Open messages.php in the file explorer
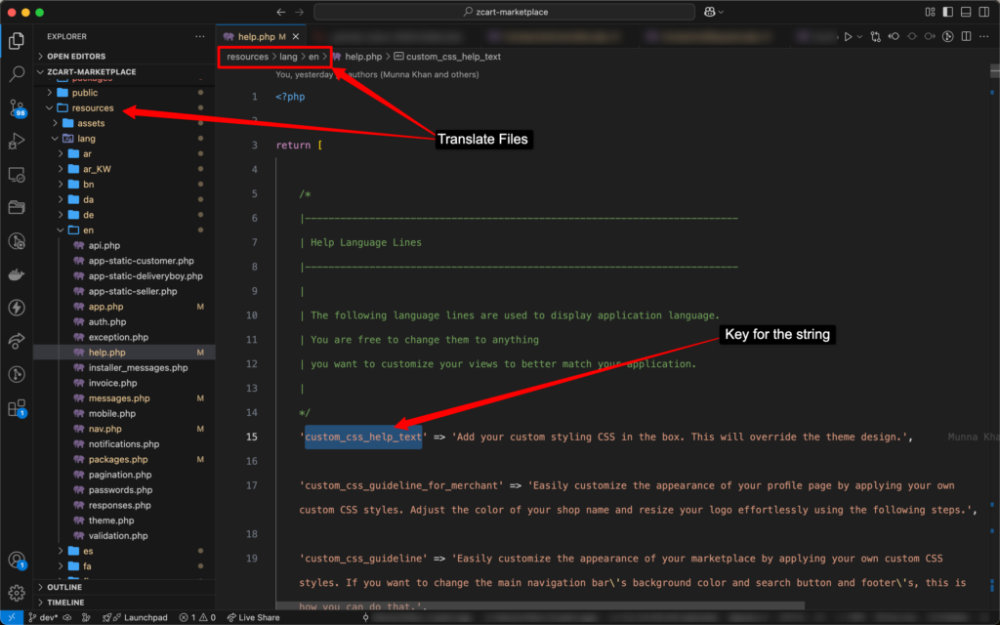1000x625 pixels. coord(119,398)
